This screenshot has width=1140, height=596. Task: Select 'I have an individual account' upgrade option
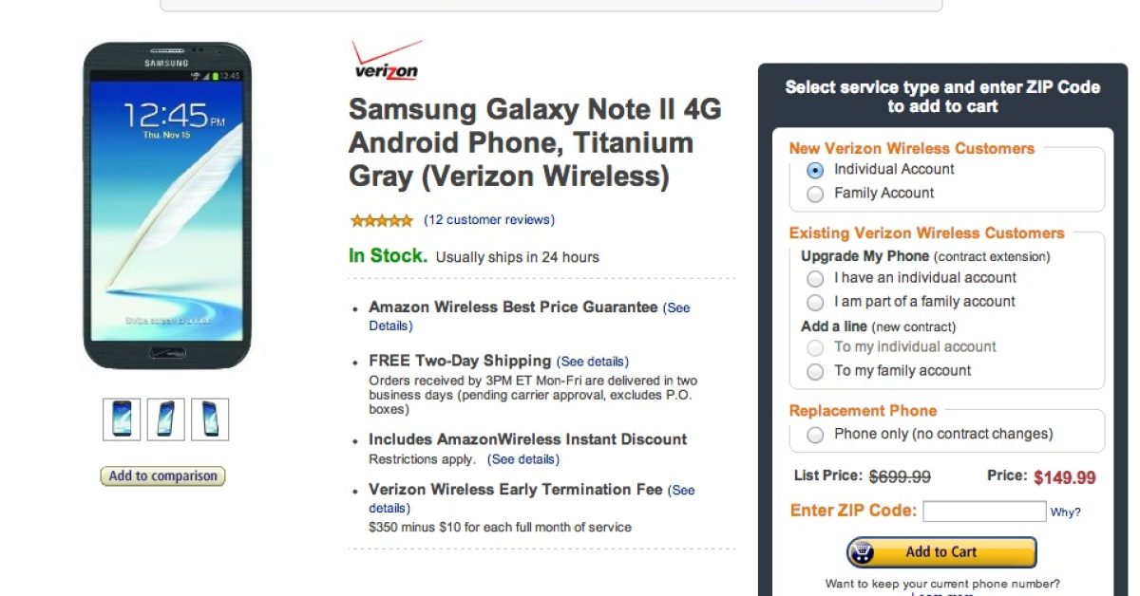pyautogui.click(x=814, y=278)
